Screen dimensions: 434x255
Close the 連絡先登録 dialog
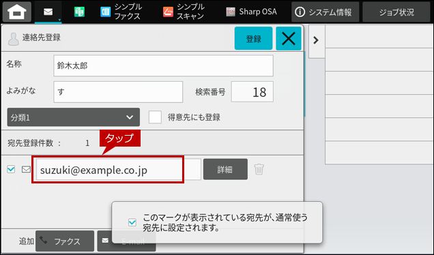(x=289, y=38)
